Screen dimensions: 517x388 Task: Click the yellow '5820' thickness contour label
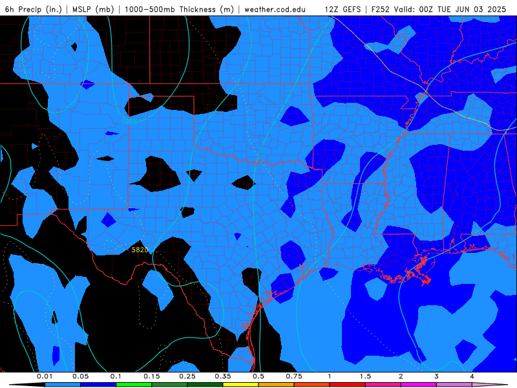(140, 250)
